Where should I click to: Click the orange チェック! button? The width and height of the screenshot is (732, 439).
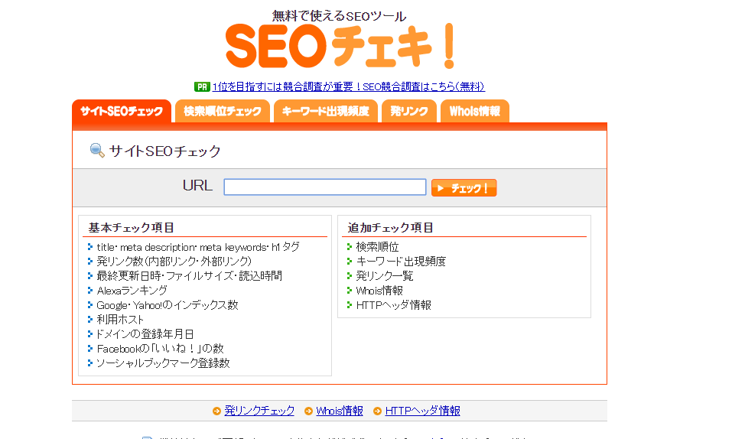(x=464, y=187)
